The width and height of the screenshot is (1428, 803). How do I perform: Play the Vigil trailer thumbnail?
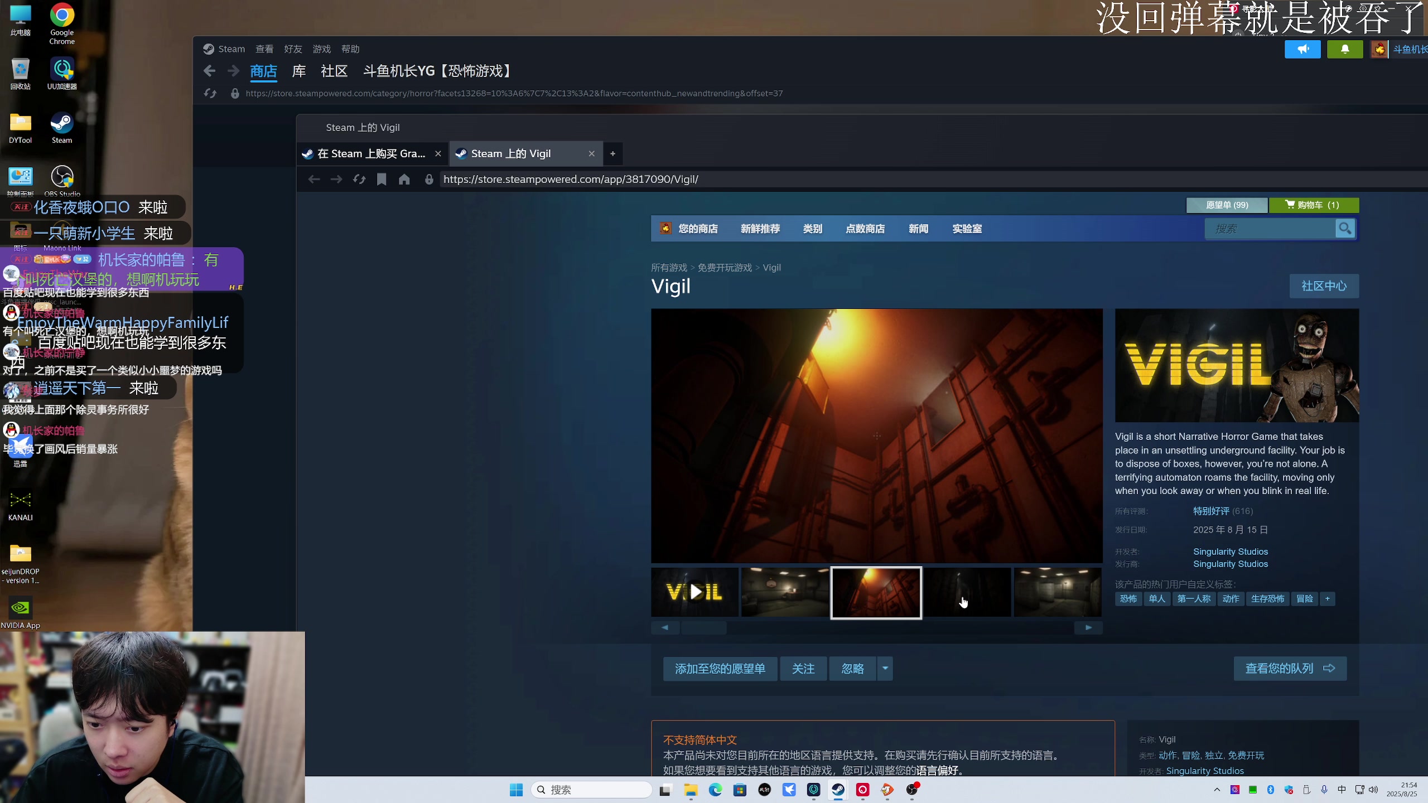[x=695, y=592]
